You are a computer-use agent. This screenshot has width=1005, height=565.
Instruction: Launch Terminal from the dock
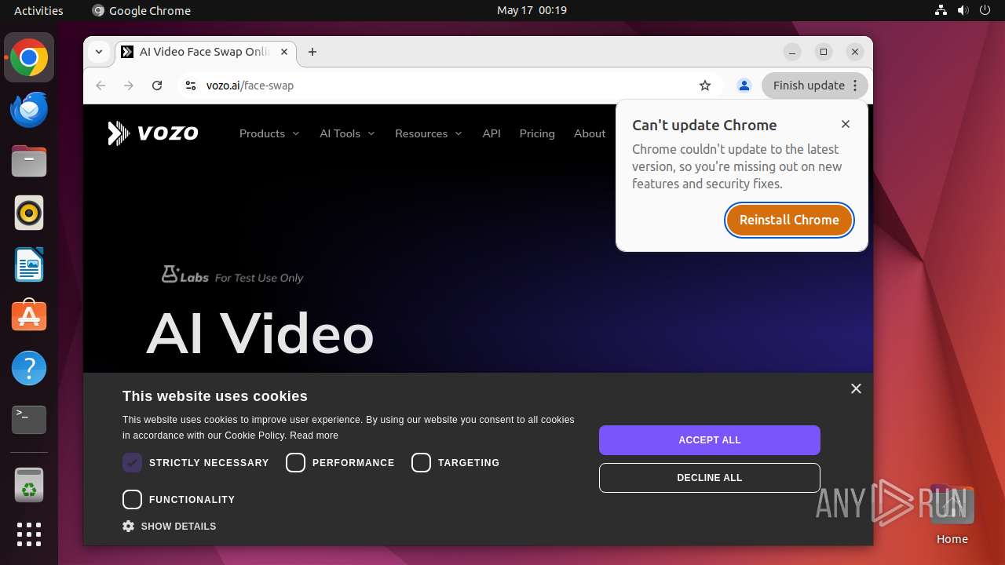tap(29, 420)
